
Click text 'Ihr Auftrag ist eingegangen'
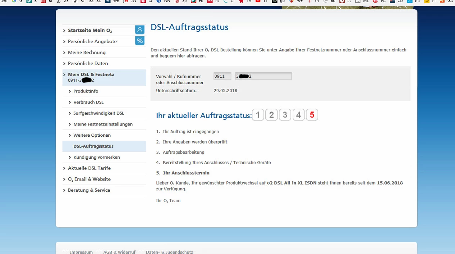191,132
